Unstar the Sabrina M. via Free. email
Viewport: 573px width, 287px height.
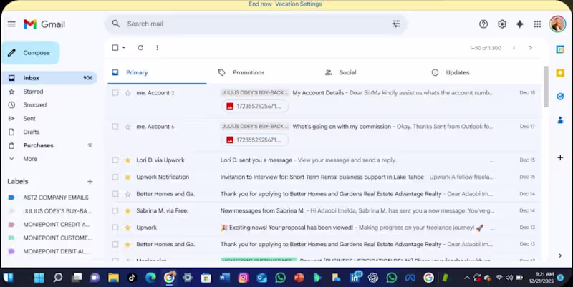click(127, 210)
